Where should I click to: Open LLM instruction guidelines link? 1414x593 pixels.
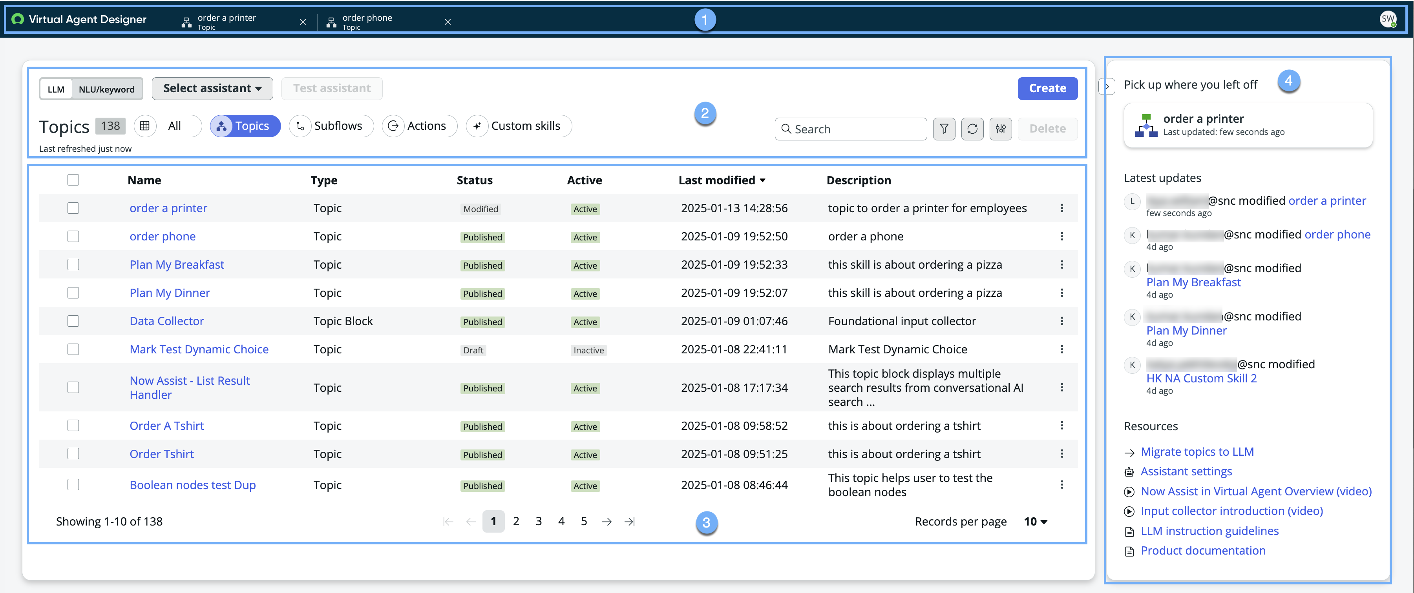point(1209,531)
